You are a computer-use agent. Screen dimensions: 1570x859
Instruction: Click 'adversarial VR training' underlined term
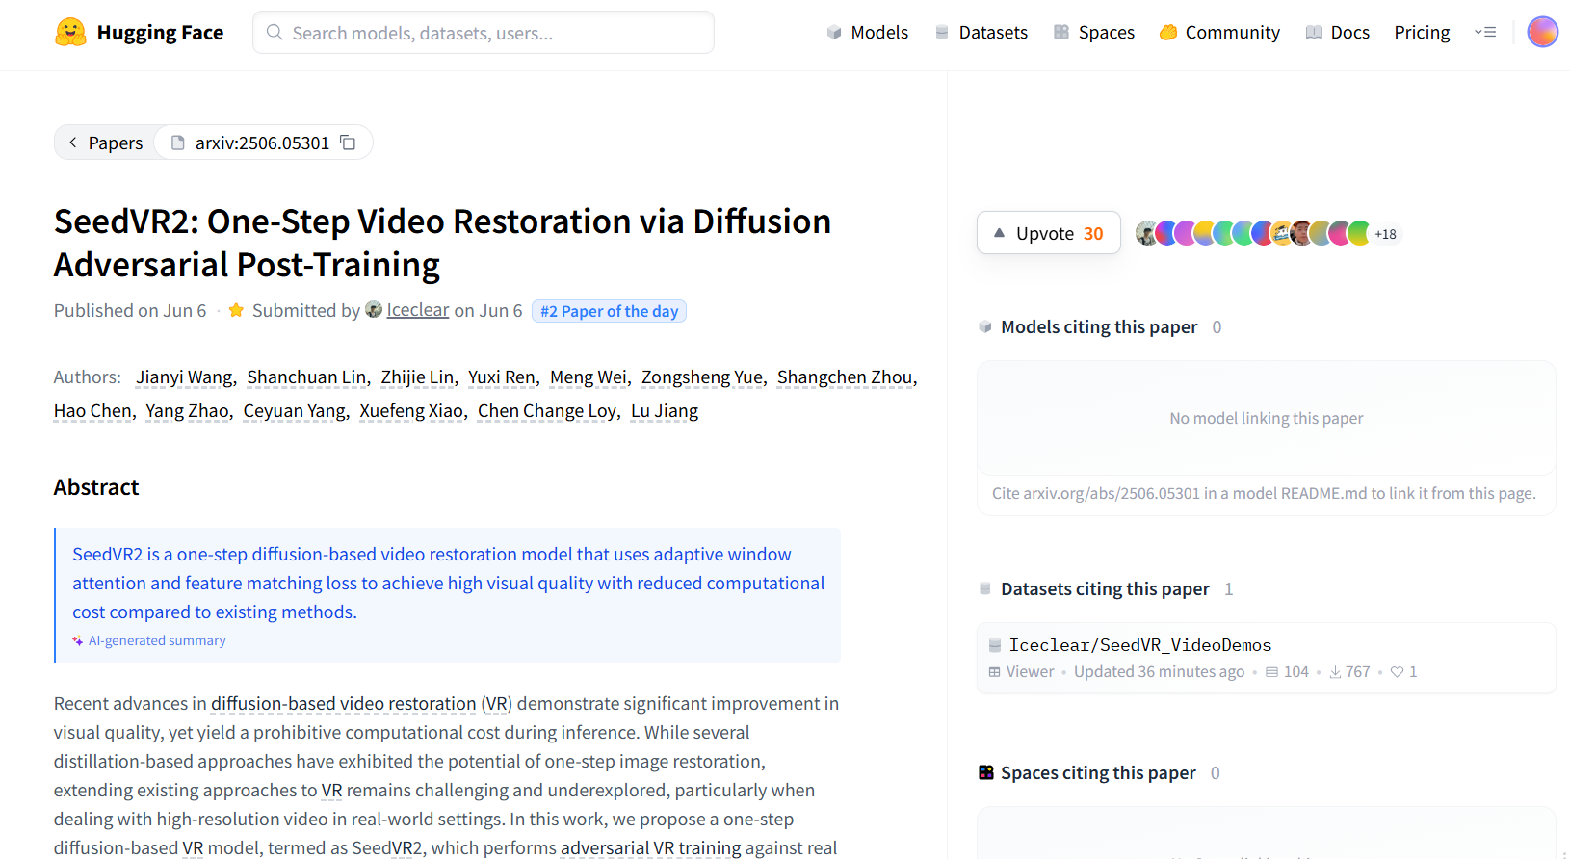(x=651, y=848)
